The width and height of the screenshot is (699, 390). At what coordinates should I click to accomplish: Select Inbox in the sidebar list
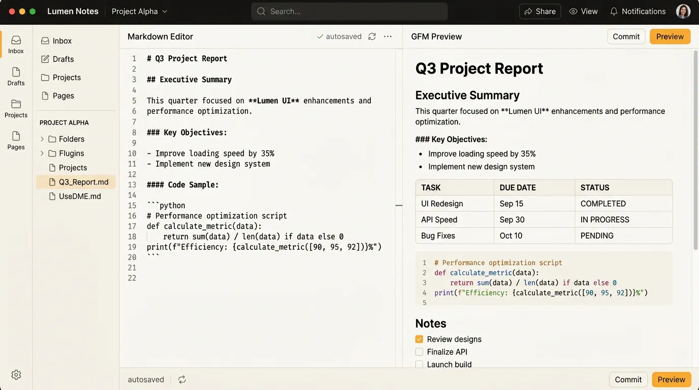click(76, 41)
